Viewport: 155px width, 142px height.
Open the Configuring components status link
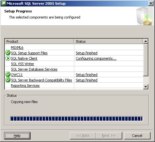pyautogui.click(x=96, y=58)
